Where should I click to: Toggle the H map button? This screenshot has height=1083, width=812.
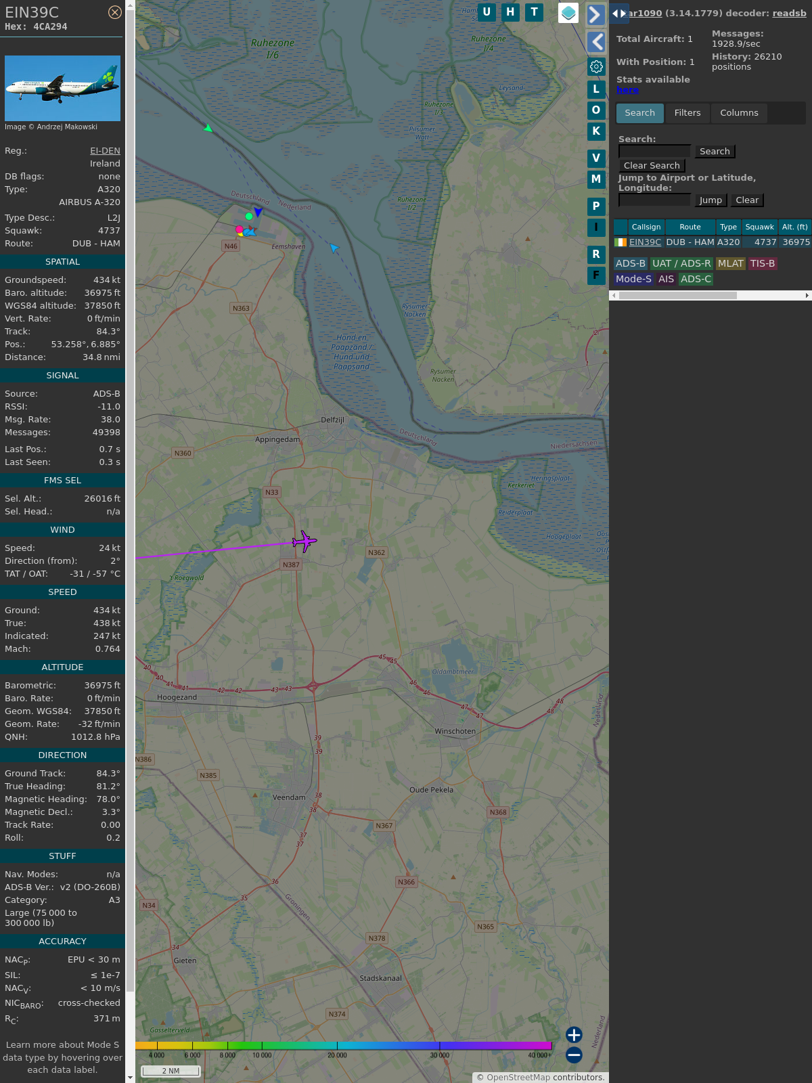coord(510,12)
